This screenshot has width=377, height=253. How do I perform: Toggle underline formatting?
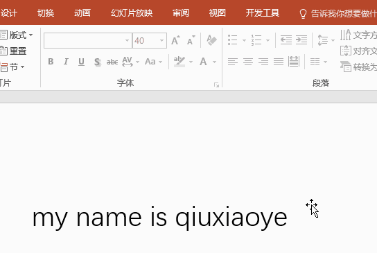(81, 62)
